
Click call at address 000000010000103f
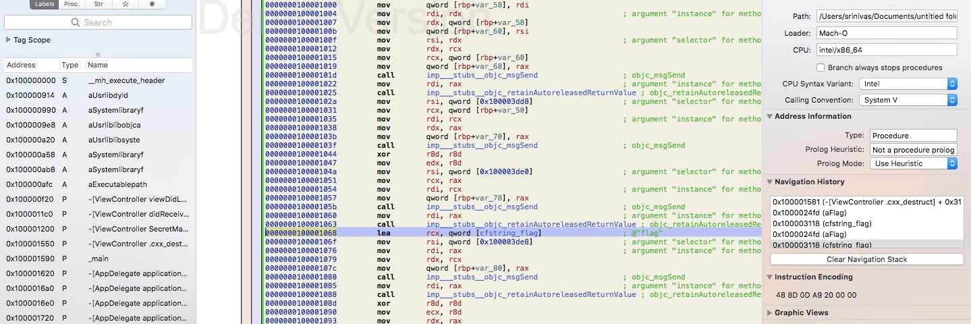tap(513, 145)
